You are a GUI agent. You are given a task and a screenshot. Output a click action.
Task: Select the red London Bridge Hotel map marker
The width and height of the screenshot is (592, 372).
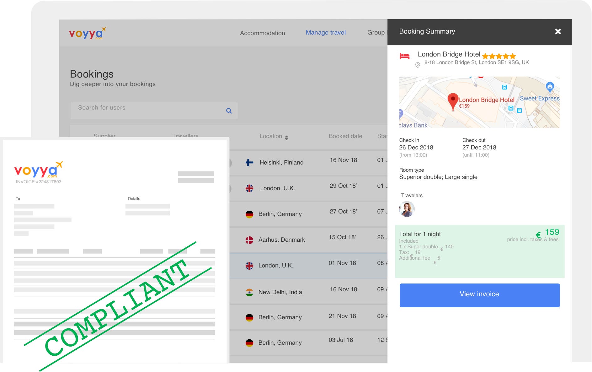[x=453, y=99]
